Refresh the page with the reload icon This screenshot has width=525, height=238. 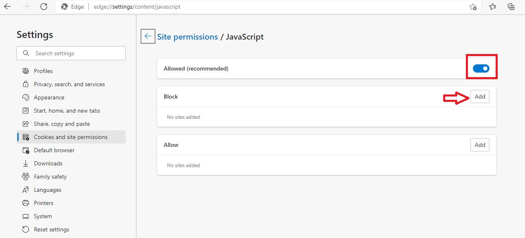(44, 7)
